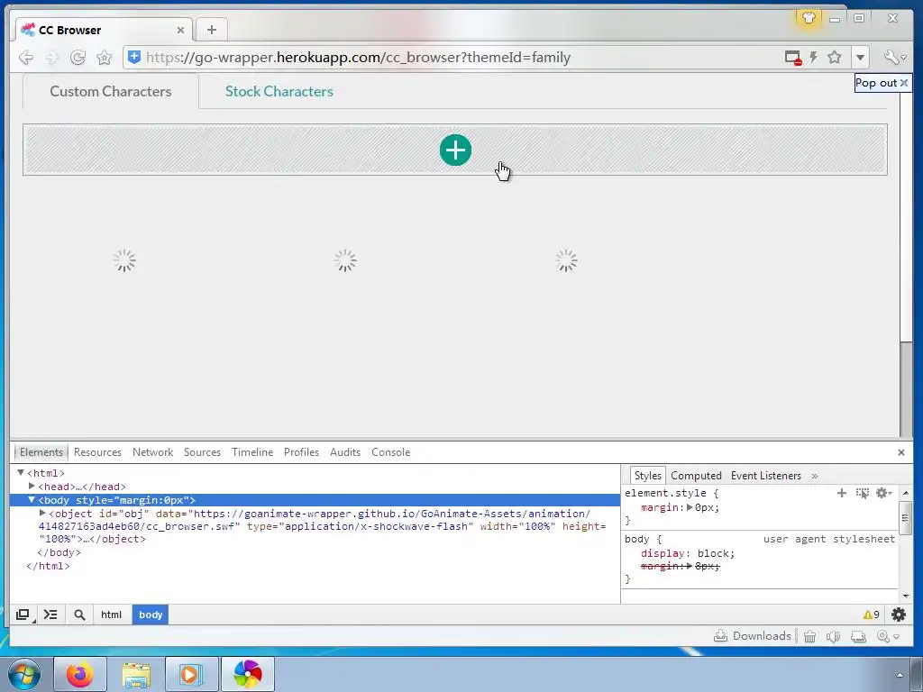This screenshot has height=692, width=923.
Task: Click the Styles pane scroll up arrow
Action: pyautogui.click(x=905, y=493)
